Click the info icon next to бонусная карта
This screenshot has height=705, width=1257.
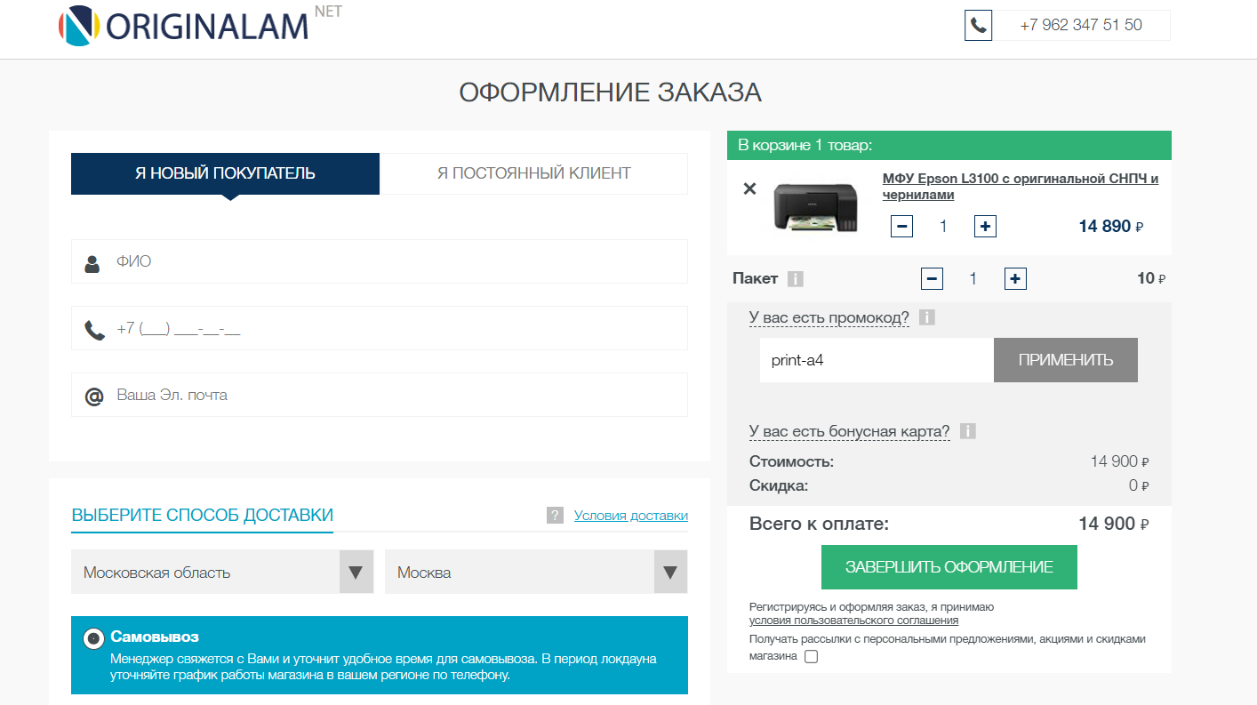tap(968, 431)
